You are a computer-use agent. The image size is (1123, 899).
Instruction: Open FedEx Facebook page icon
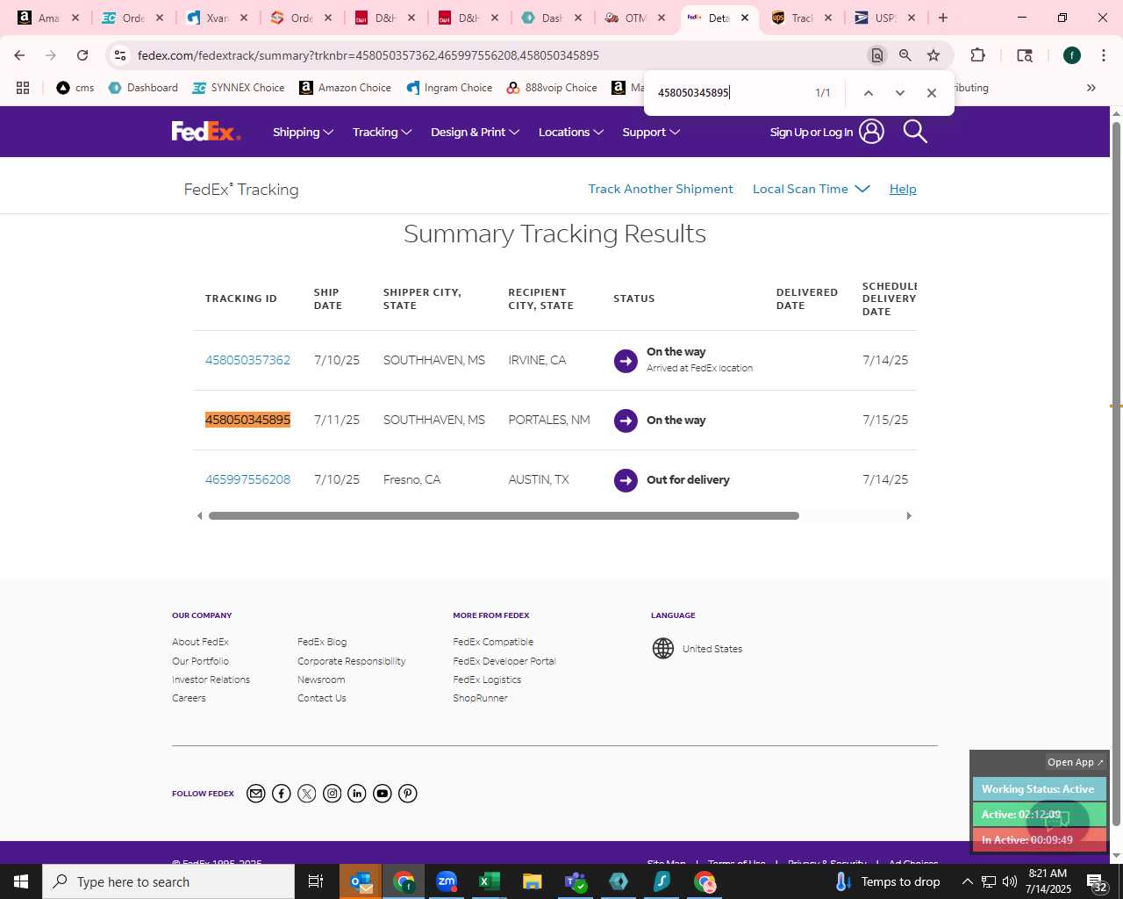coord(281,794)
